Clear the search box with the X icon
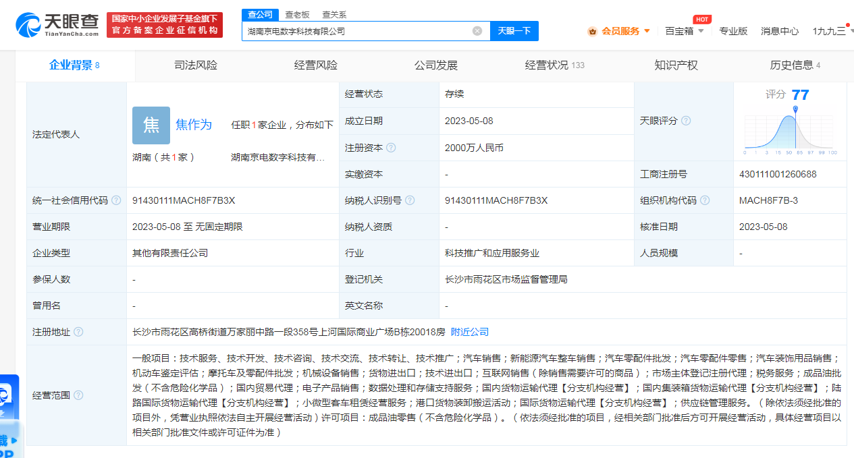The height and width of the screenshot is (458, 854). 477,31
